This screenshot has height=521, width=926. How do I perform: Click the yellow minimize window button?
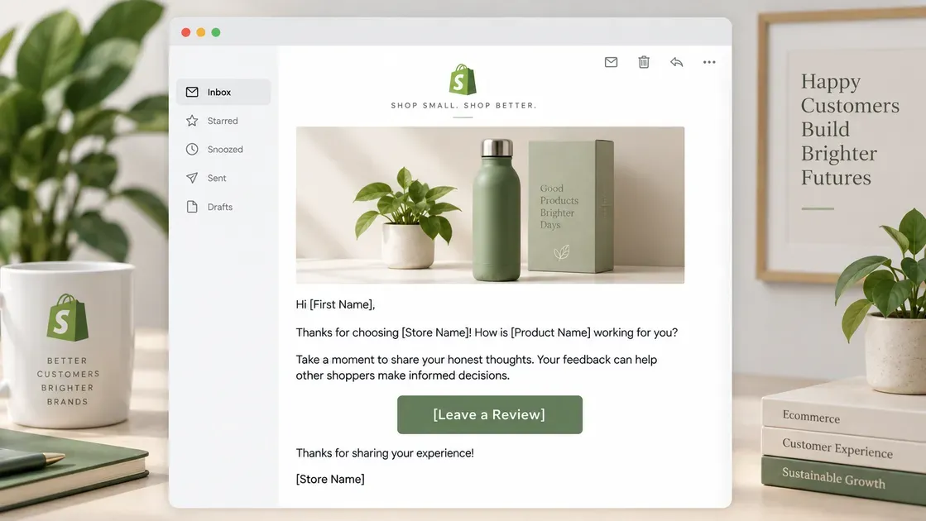pos(201,32)
